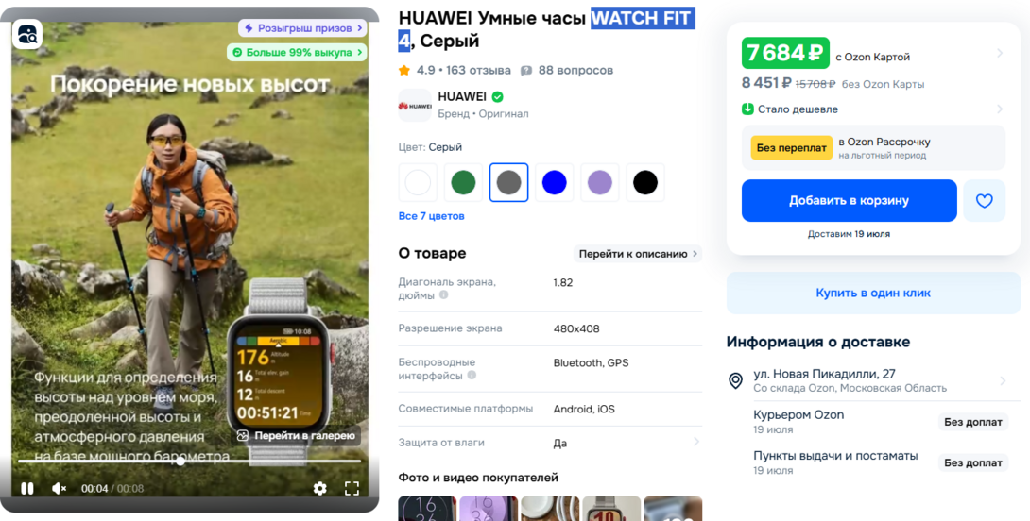1030x521 pixels.
Task: Click 'Добавить в корзину' button
Action: (x=849, y=201)
